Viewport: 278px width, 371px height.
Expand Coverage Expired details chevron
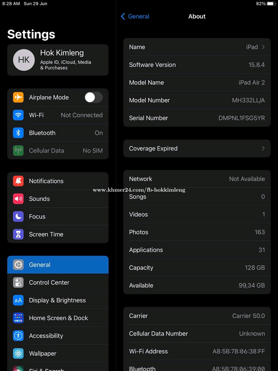pos(263,148)
